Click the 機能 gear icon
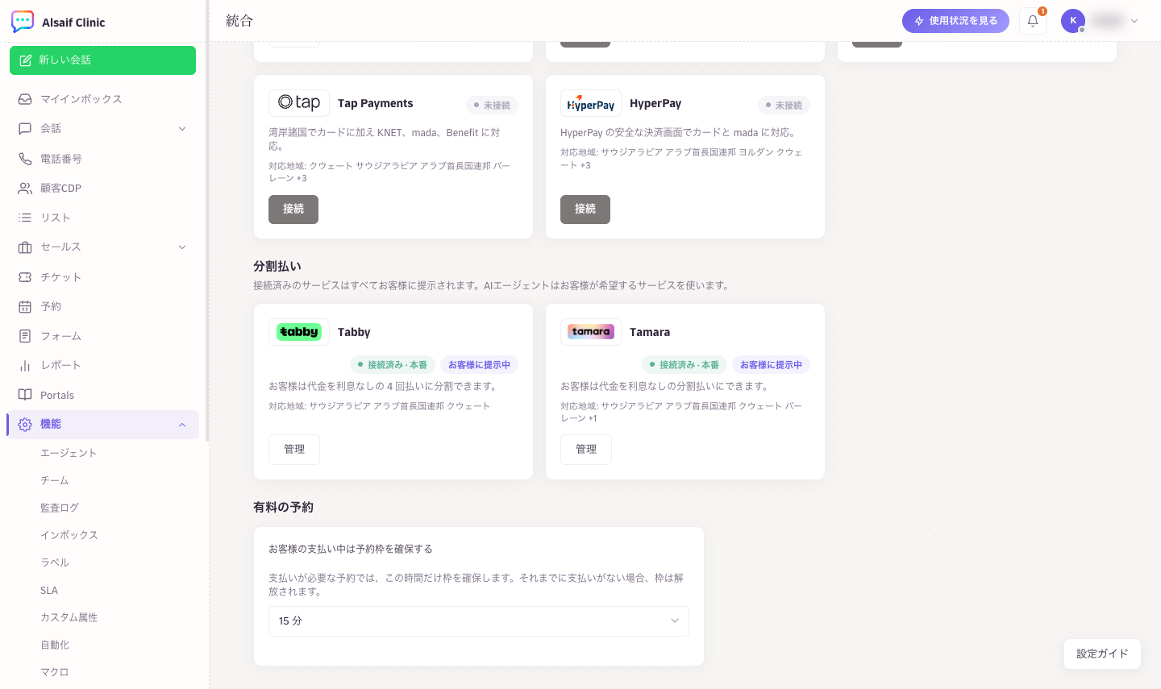 (x=25, y=424)
